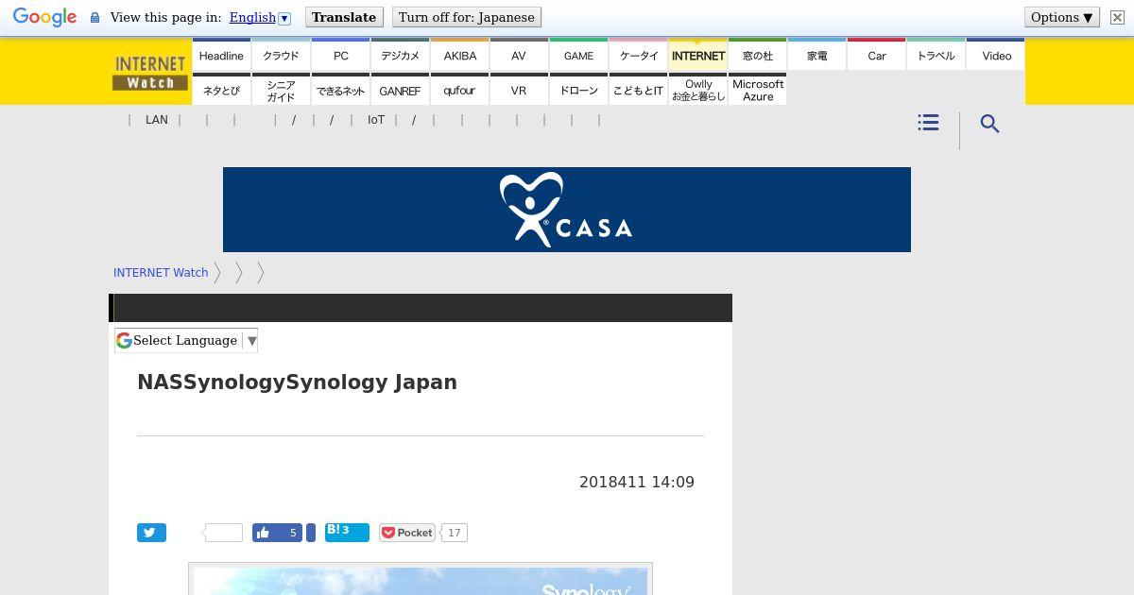Click the INTERNET Watch breadcrumb link
Image resolution: width=1134 pixels, height=595 pixels.
tap(161, 272)
